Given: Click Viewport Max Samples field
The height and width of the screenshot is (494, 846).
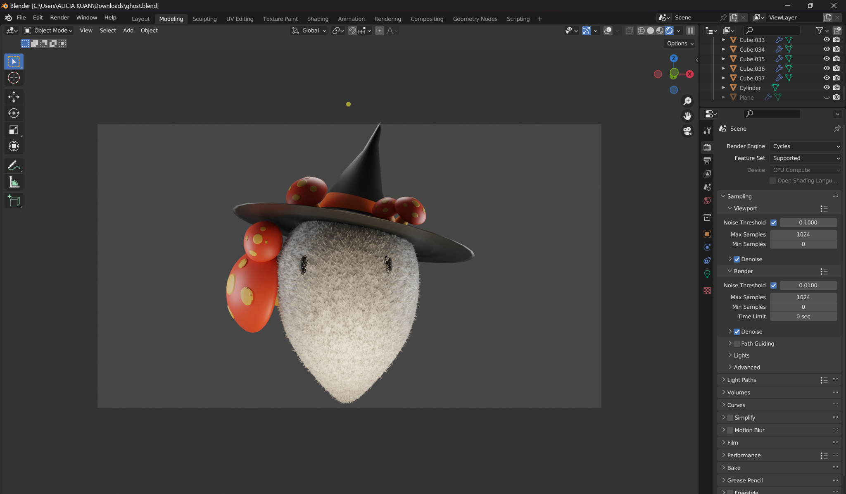Looking at the screenshot, I should pos(803,234).
